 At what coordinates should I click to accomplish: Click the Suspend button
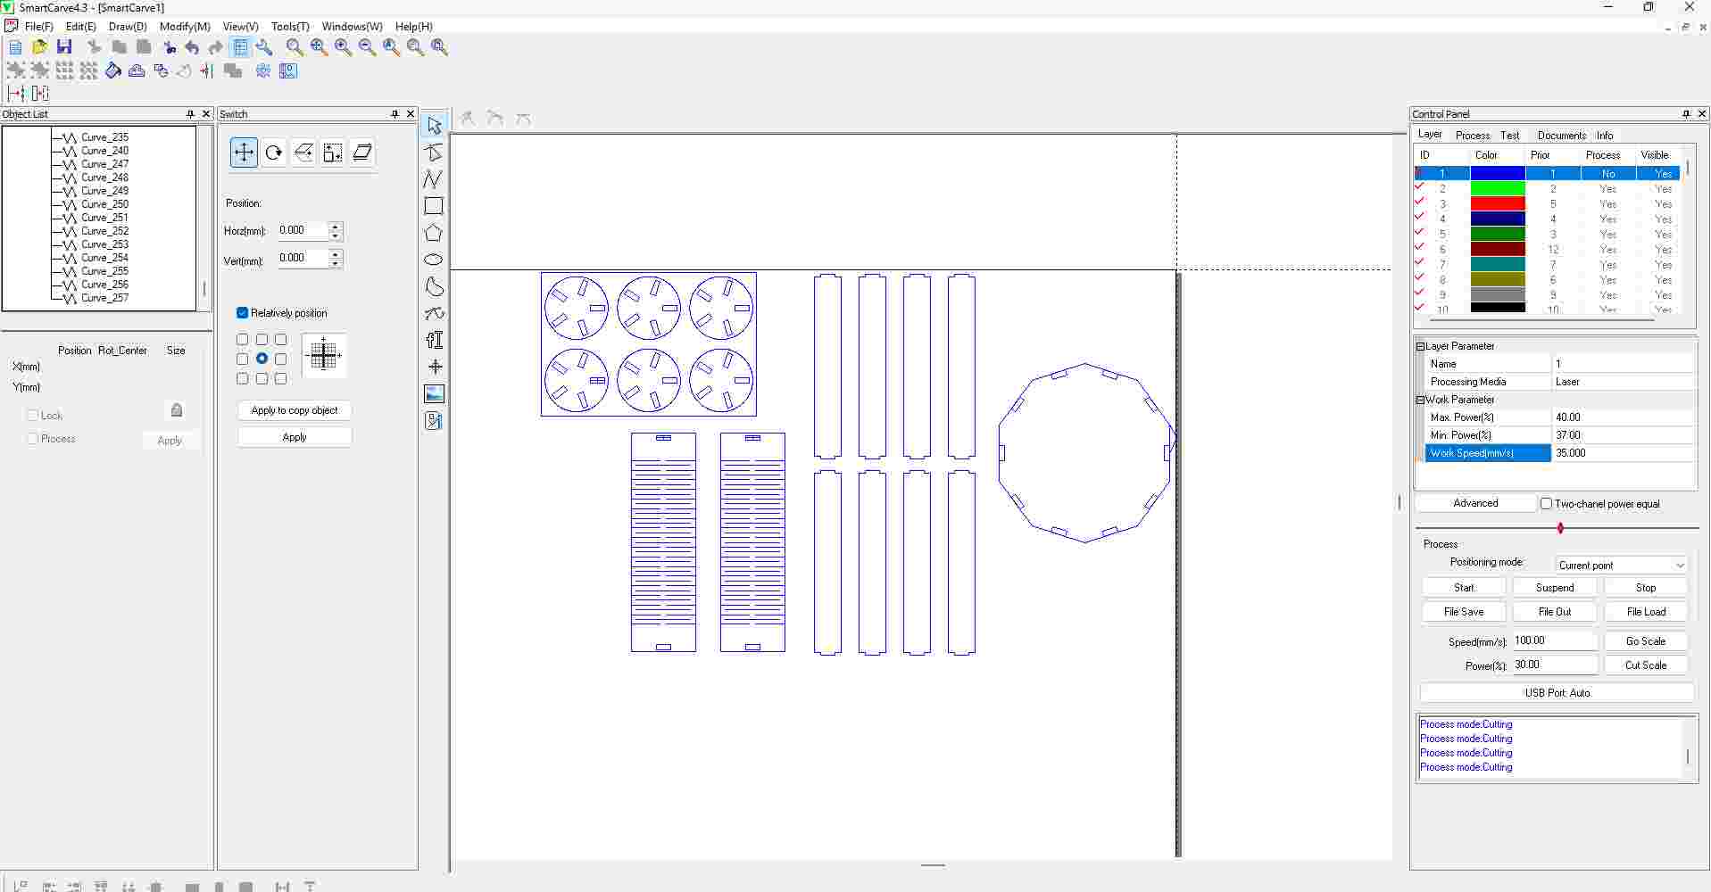click(1555, 588)
